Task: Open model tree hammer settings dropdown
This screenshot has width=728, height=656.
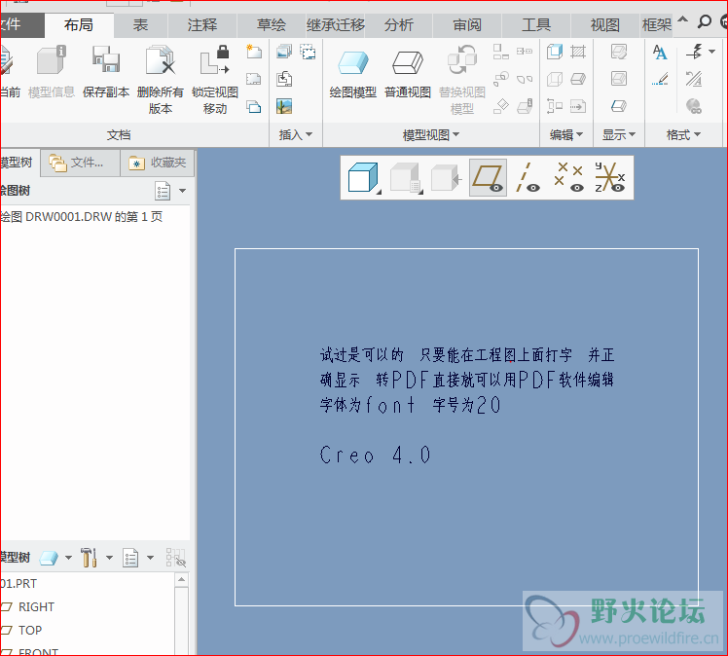Action: click(x=110, y=557)
